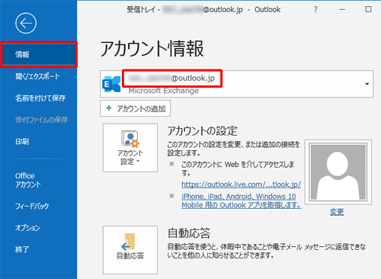Open Office アカウント page
The width and height of the screenshot is (381, 279).
(27, 180)
